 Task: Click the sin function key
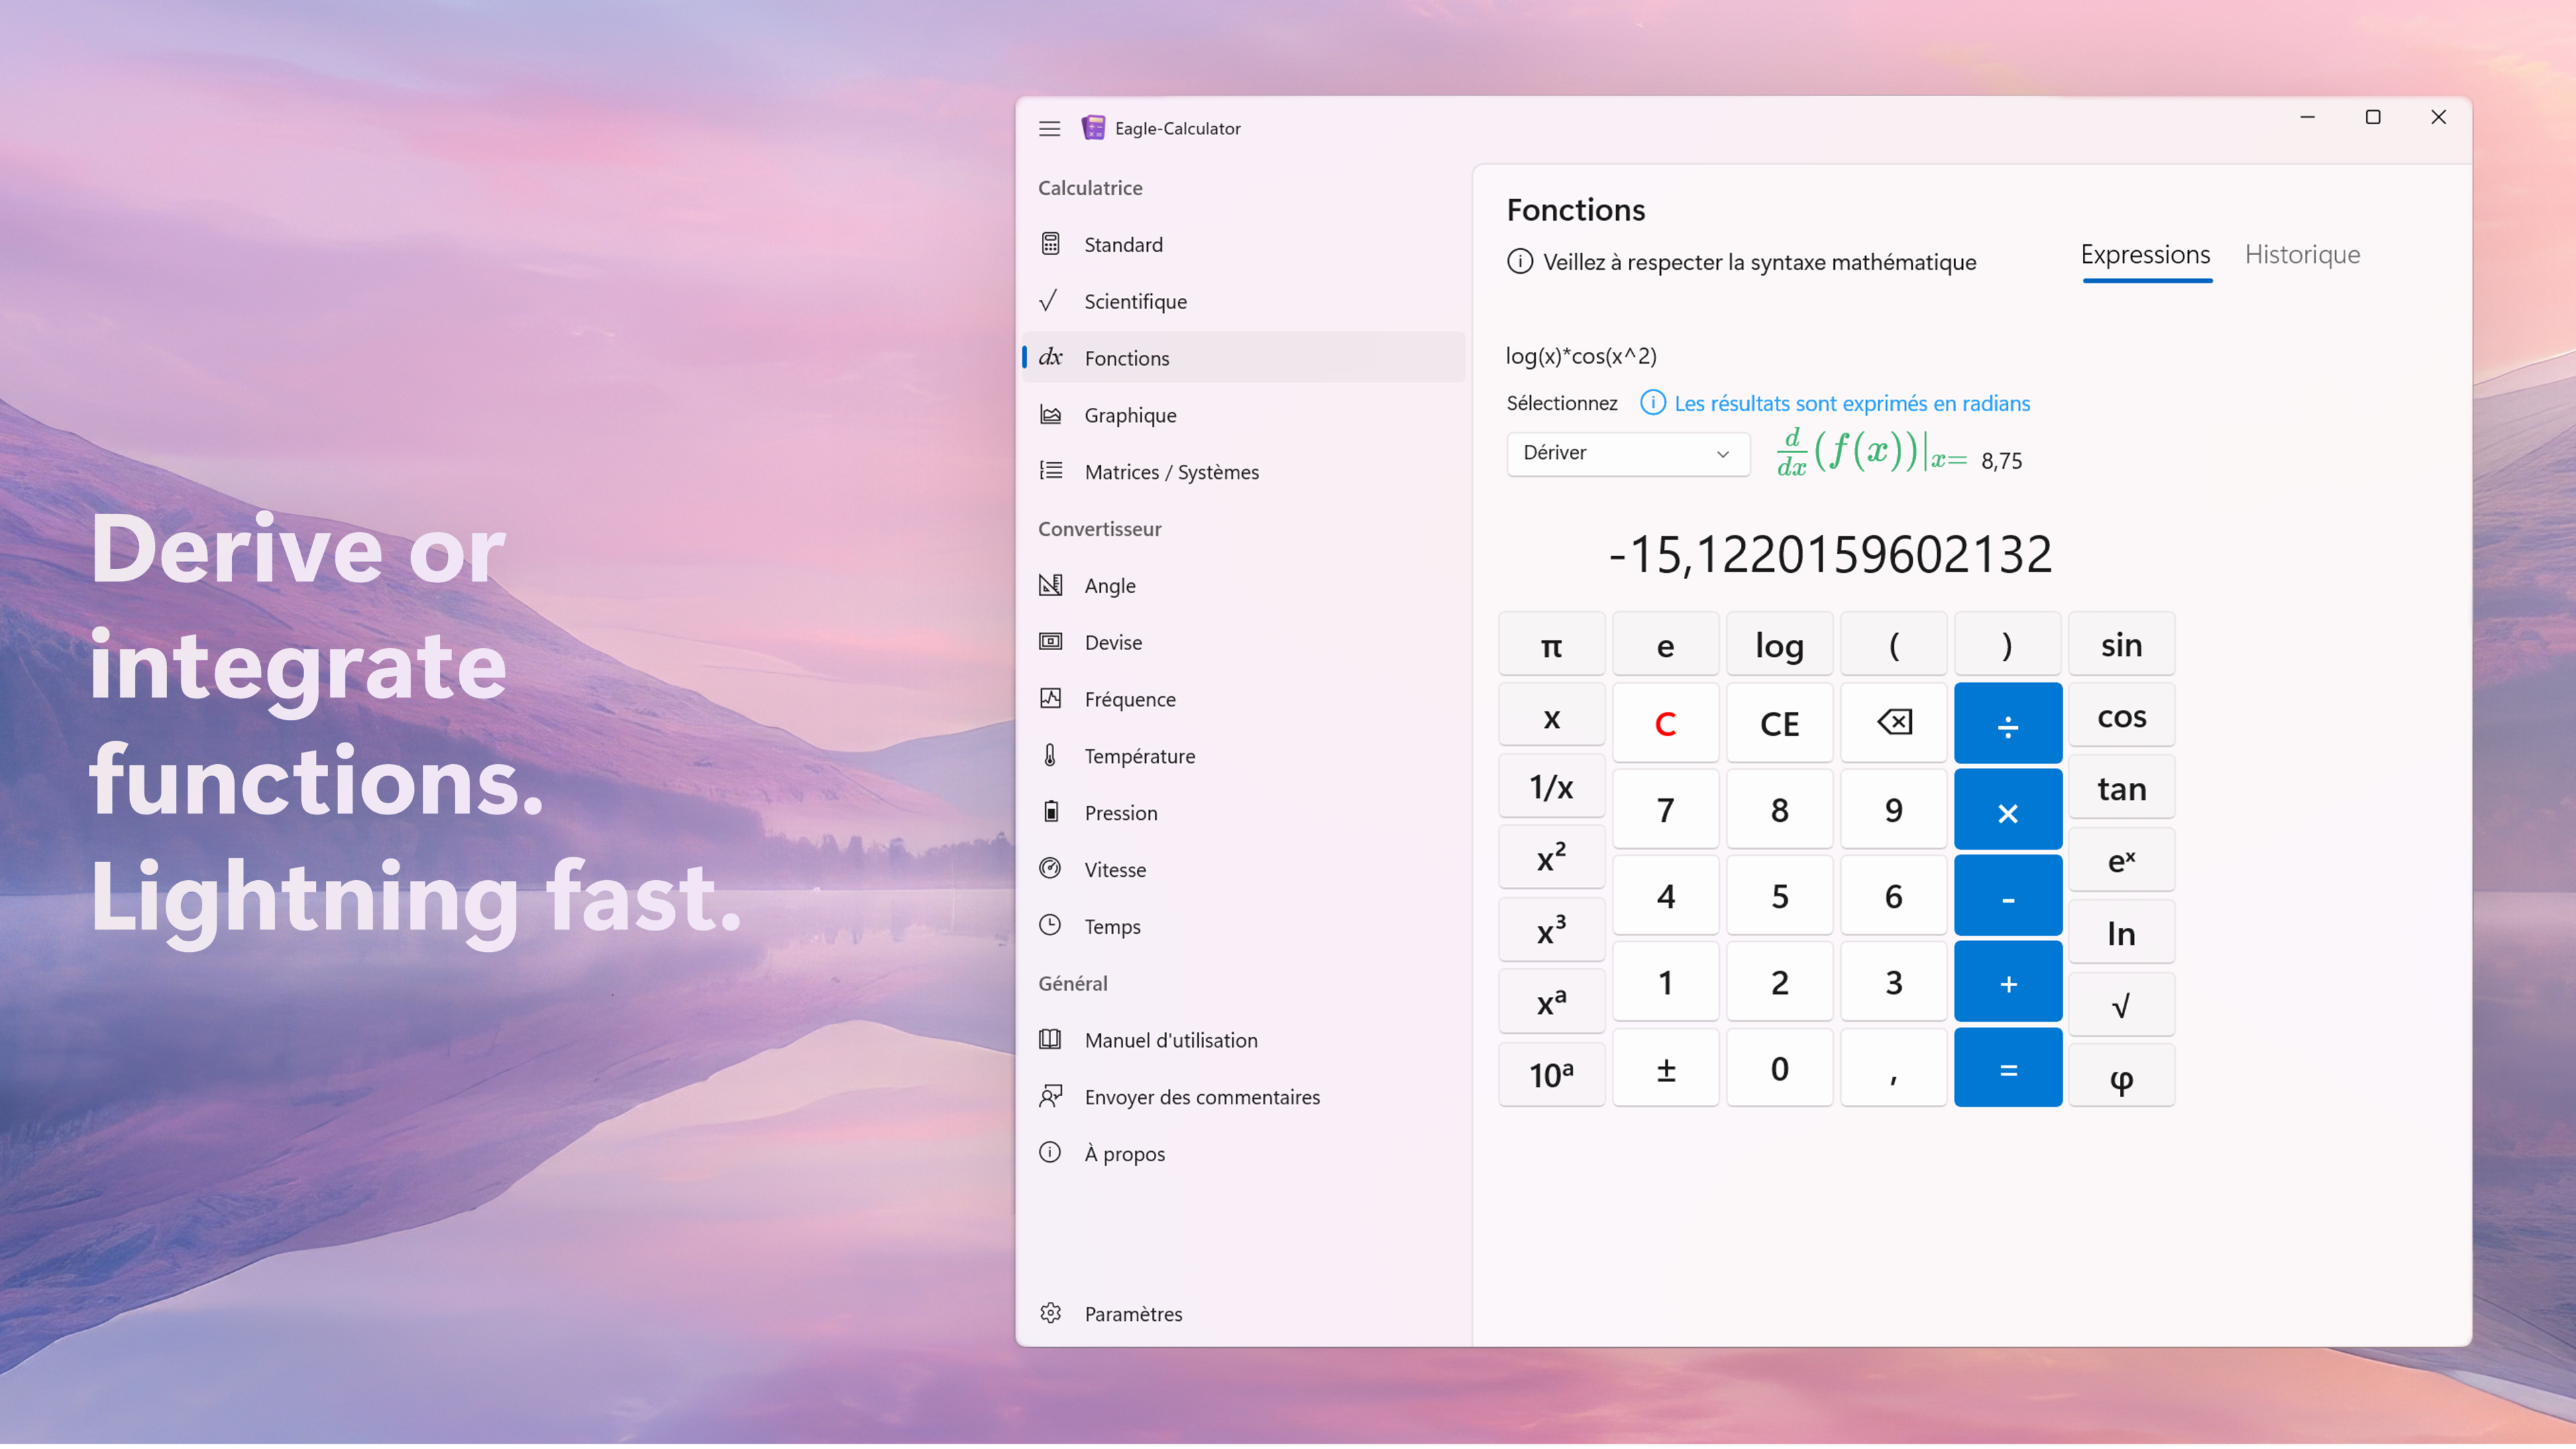[2121, 645]
